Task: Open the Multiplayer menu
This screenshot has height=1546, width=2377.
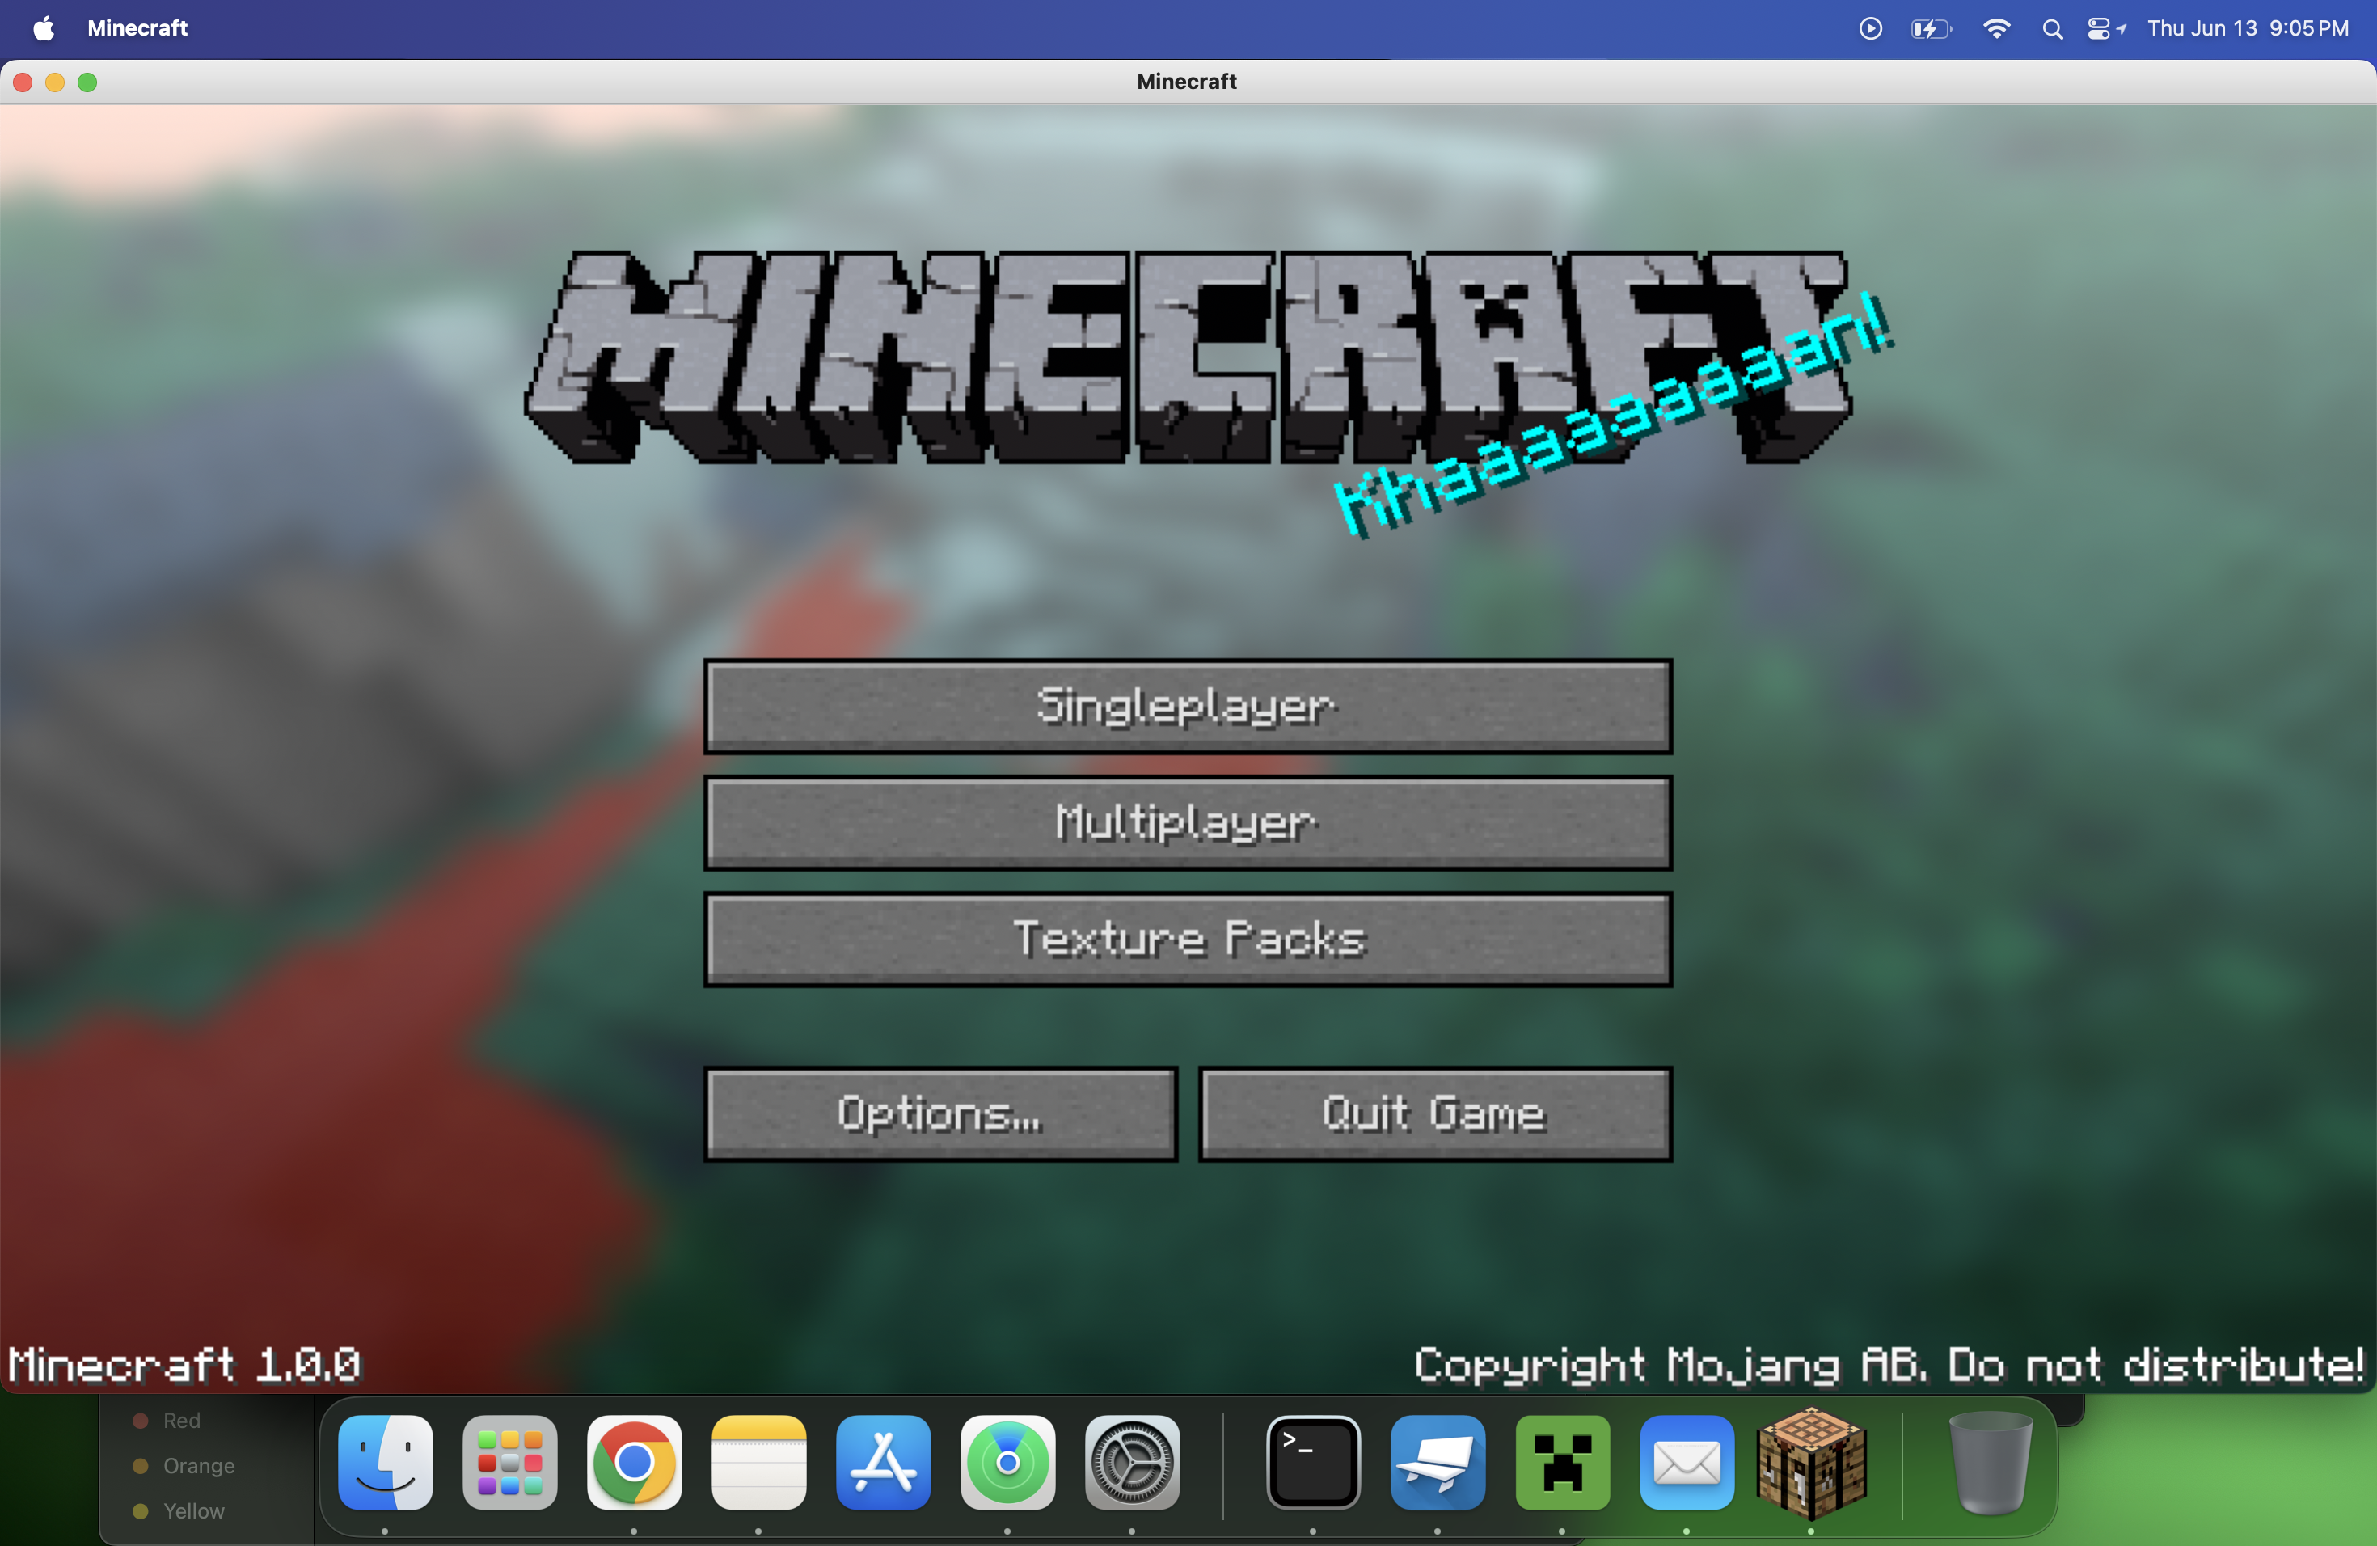Action: (x=1188, y=823)
